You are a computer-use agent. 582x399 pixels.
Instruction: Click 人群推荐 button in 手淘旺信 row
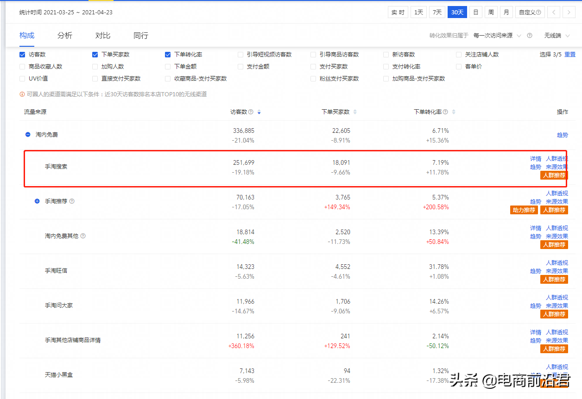pos(554,280)
